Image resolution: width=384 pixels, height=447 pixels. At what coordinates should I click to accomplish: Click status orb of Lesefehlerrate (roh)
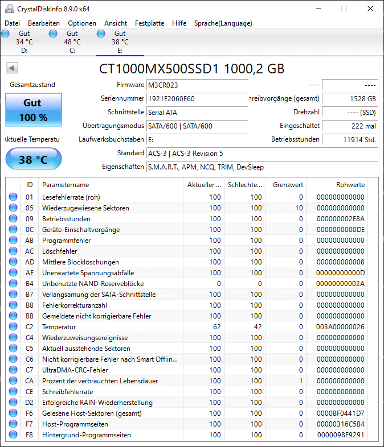(x=13, y=197)
